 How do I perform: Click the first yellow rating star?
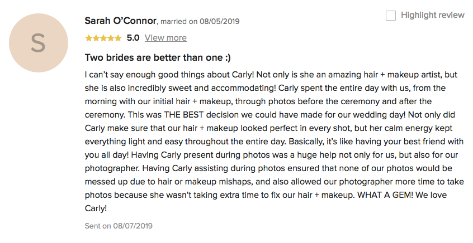[88, 38]
